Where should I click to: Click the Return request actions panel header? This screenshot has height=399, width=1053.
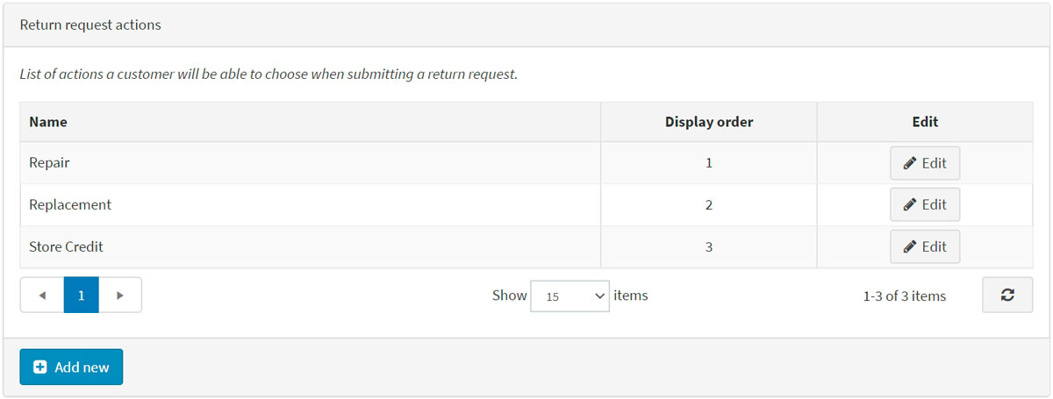click(x=90, y=25)
